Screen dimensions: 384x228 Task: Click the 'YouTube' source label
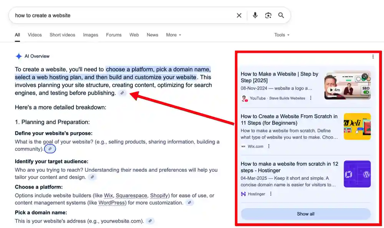pyautogui.click(x=258, y=98)
